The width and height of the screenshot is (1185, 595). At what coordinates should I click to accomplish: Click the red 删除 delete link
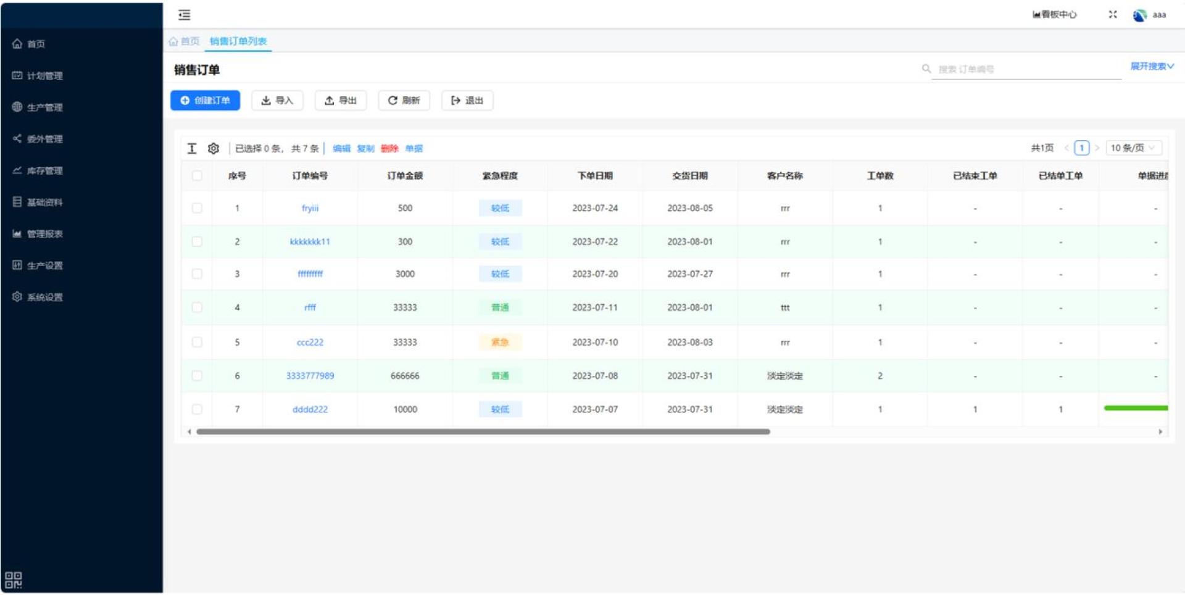[389, 148]
